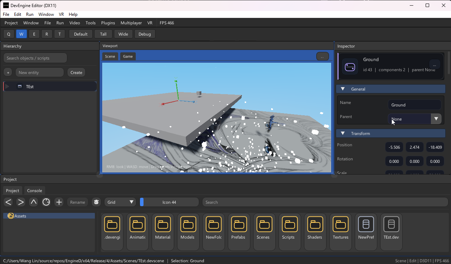Open the Plugins menu
Image resolution: width=451 pixels, height=264 pixels.
(108, 23)
